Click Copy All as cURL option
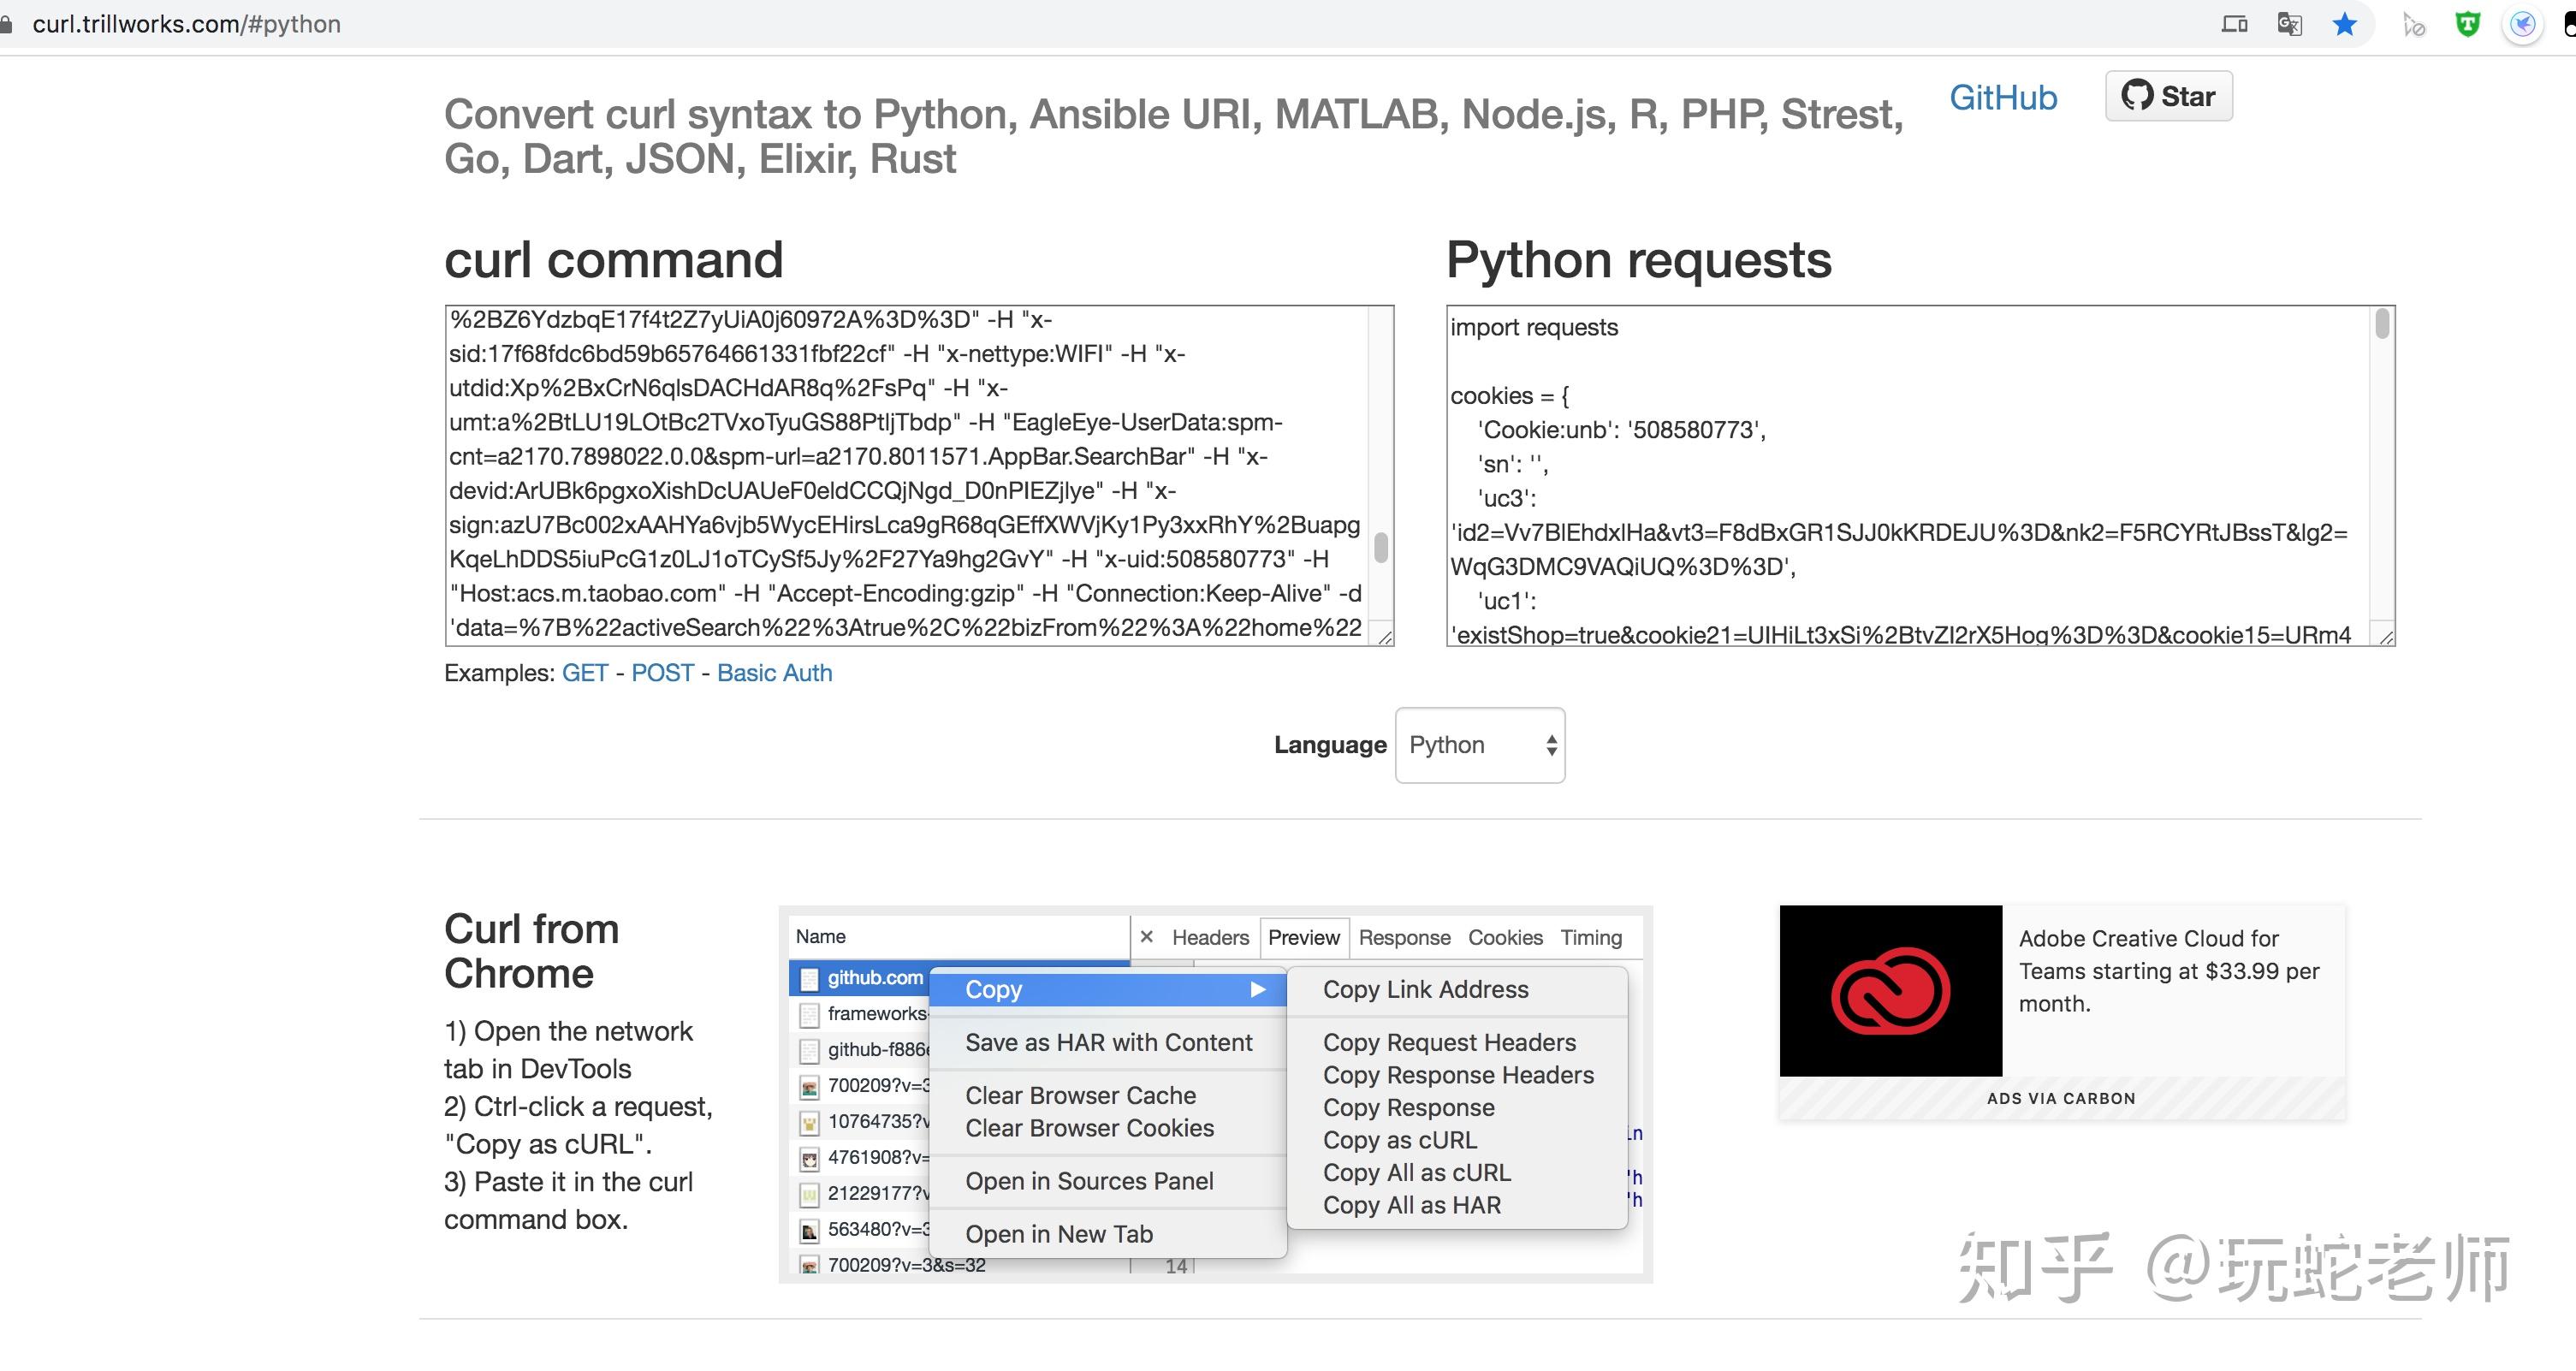2576x1371 pixels. tap(1417, 1170)
